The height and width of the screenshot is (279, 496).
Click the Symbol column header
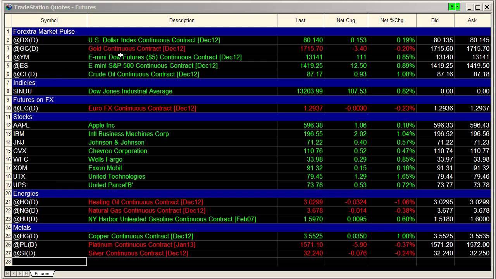(x=49, y=20)
